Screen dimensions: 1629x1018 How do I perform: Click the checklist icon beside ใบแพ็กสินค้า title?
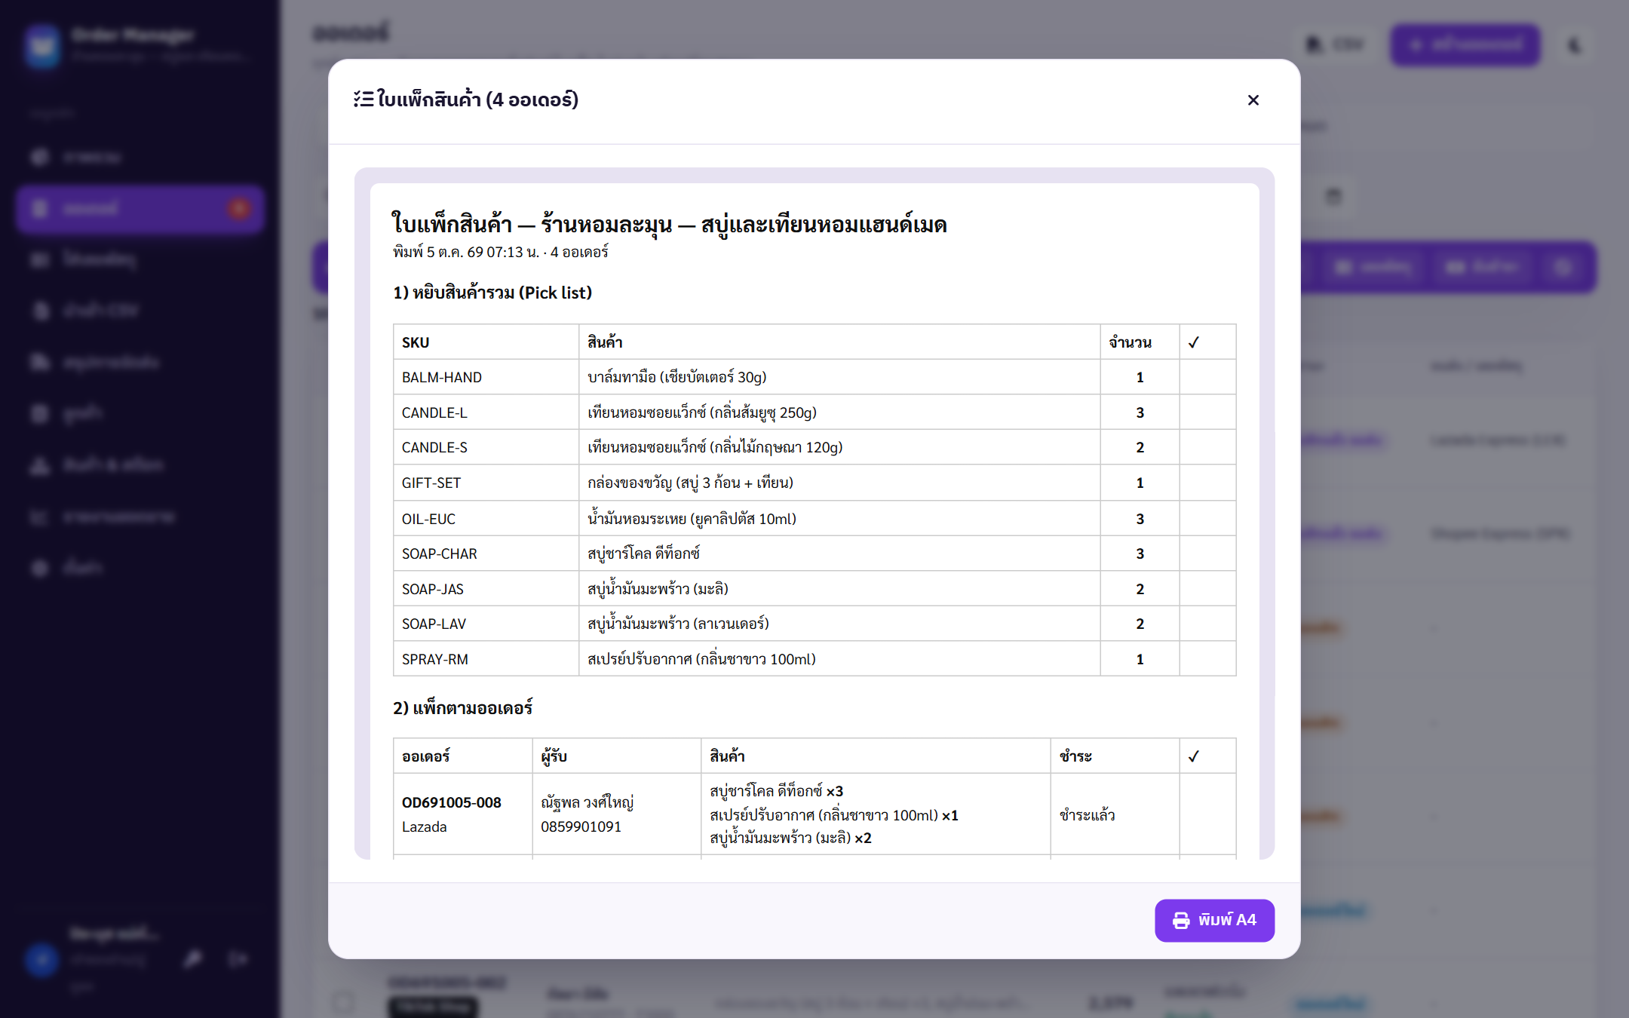pyautogui.click(x=364, y=100)
